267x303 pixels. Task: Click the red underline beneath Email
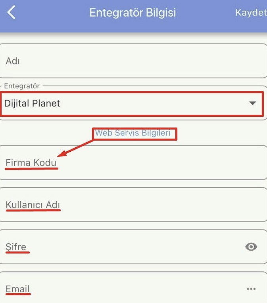click(18, 295)
